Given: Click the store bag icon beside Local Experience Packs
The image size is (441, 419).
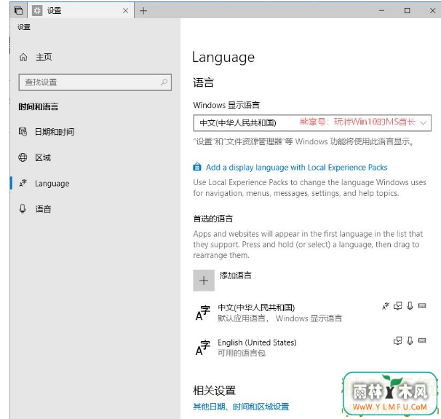Looking at the screenshot, I should 197,167.
